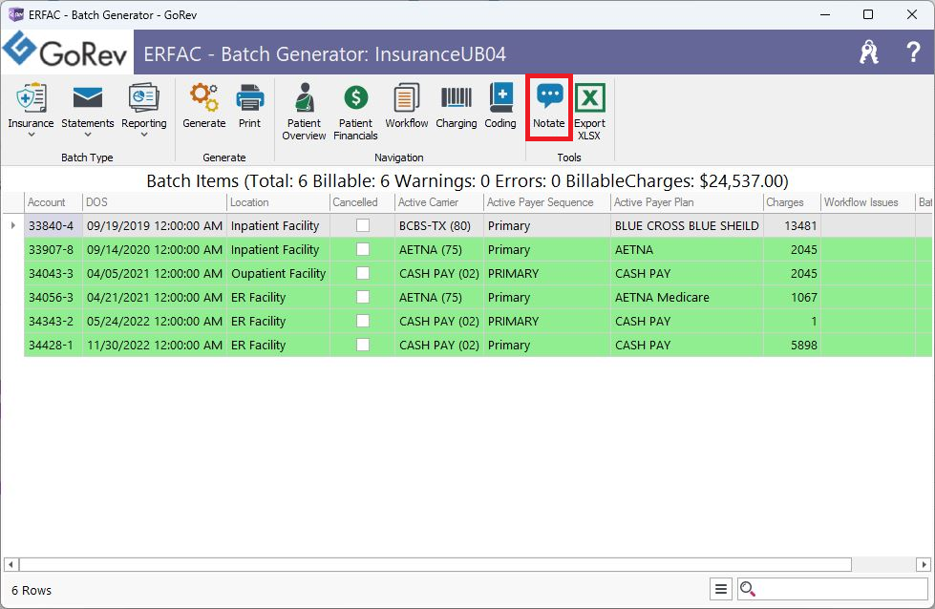Sort by Location column header
The height and width of the screenshot is (609, 935).
coord(278,202)
